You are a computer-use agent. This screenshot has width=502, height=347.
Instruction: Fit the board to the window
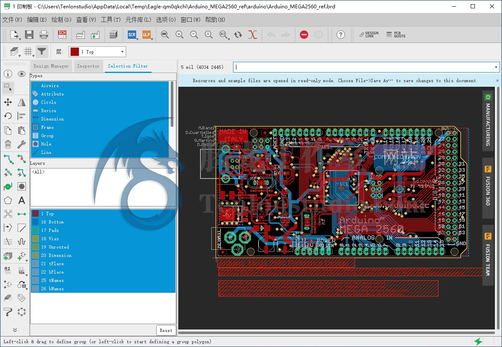[x=165, y=35]
